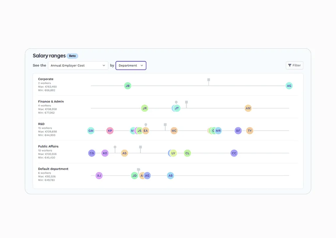Select the MC avatar in R&D

[x=174, y=131]
